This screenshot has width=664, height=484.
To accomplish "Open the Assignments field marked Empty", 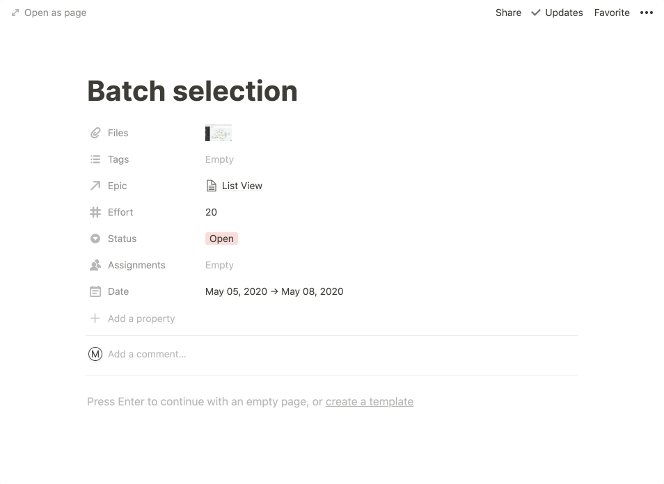I will point(219,265).
